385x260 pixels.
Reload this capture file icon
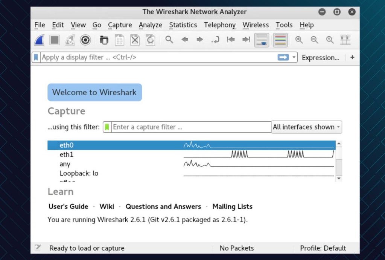tap(150, 40)
